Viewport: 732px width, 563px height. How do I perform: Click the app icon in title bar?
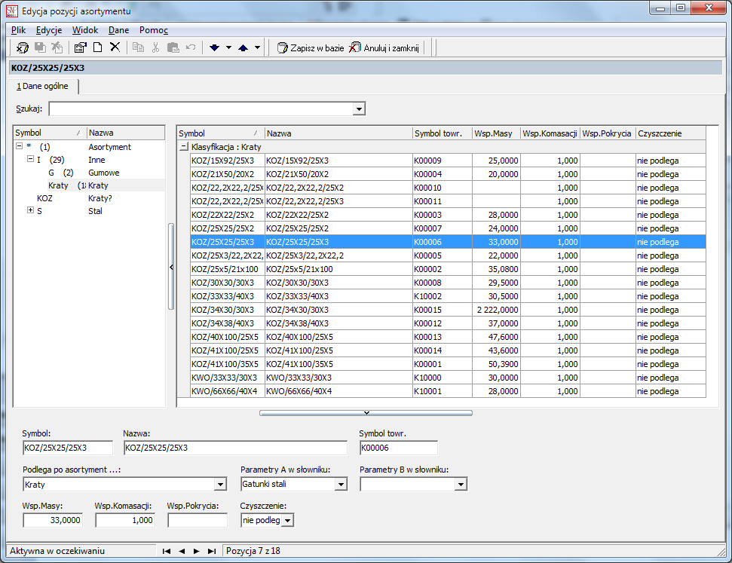tap(12, 11)
